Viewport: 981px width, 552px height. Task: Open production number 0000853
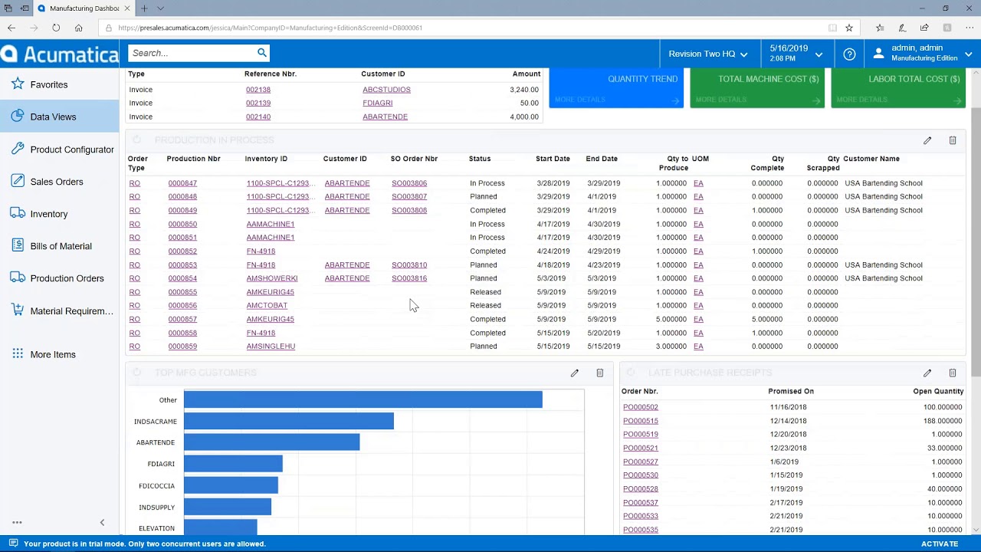click(x=182, y=265)
